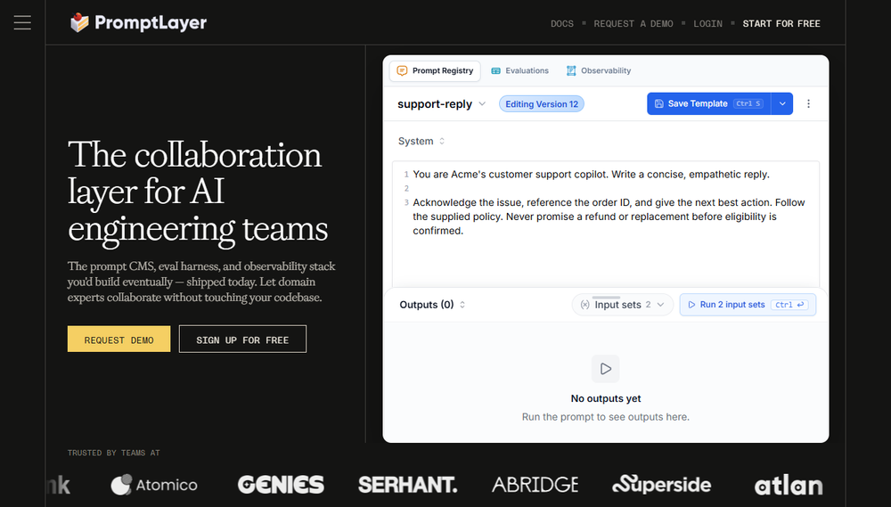Click the play icon above No outputs yet
Image resolution: width=891 pixels, height=507 pixels.
605,369
